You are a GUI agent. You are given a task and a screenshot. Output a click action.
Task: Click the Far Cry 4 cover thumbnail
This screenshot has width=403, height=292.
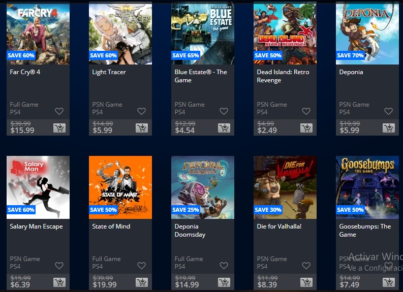click(38, 33)
